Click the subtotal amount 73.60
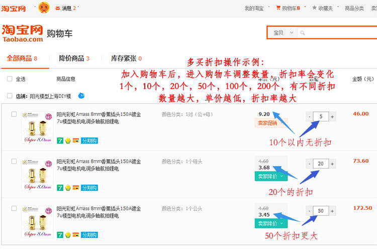 pyautogui.click(x=360, y=161)
